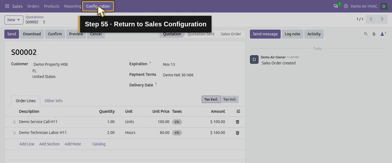The width and height of the screenshot is (392, 163).
Task: Open the product Catalog link
Action: 99,144
